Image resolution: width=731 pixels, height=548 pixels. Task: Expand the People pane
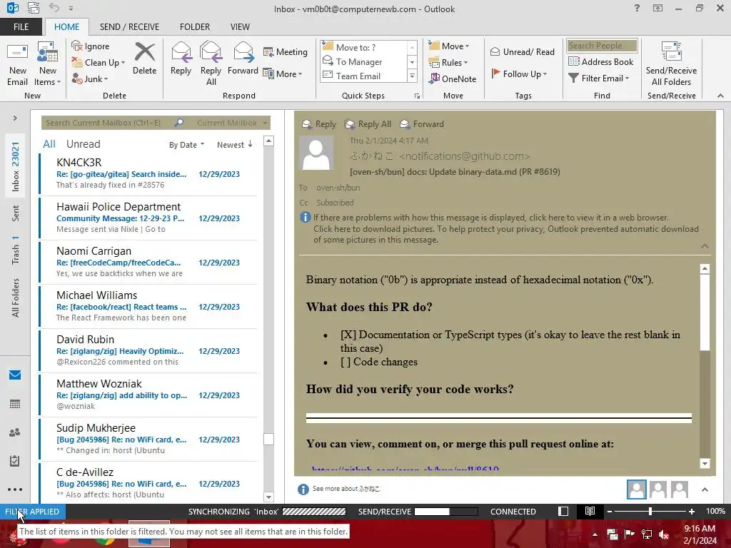705,489
